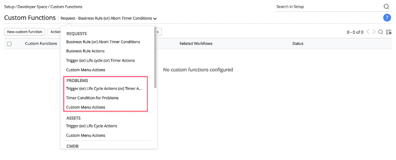Select Timer Condition for Problems

[92, 98]
